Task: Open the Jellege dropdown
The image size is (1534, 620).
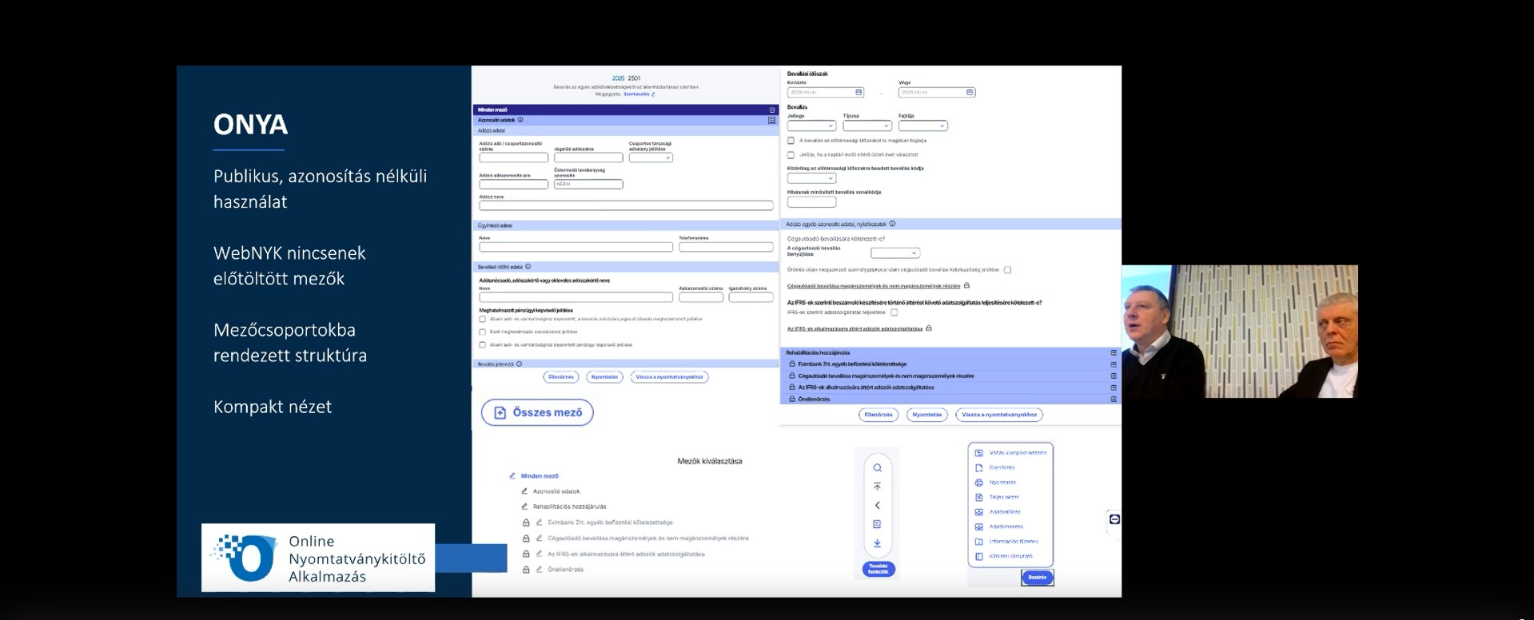Action: [x=811, y=125]
